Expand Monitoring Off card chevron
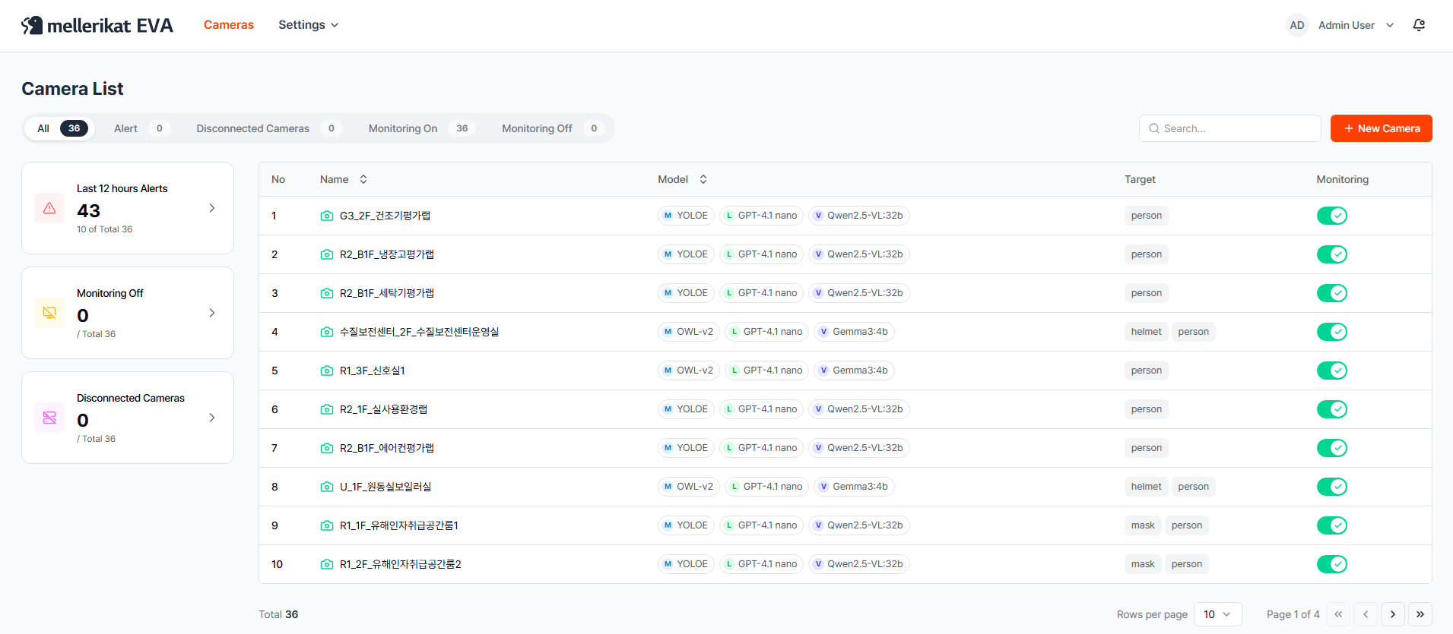The width and height of the screenshot is (1453, 634). (x=212, y=313)
